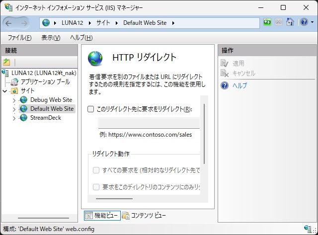Open dropdown arrow after LUNA12 breadcrumb

click(90, 23)
